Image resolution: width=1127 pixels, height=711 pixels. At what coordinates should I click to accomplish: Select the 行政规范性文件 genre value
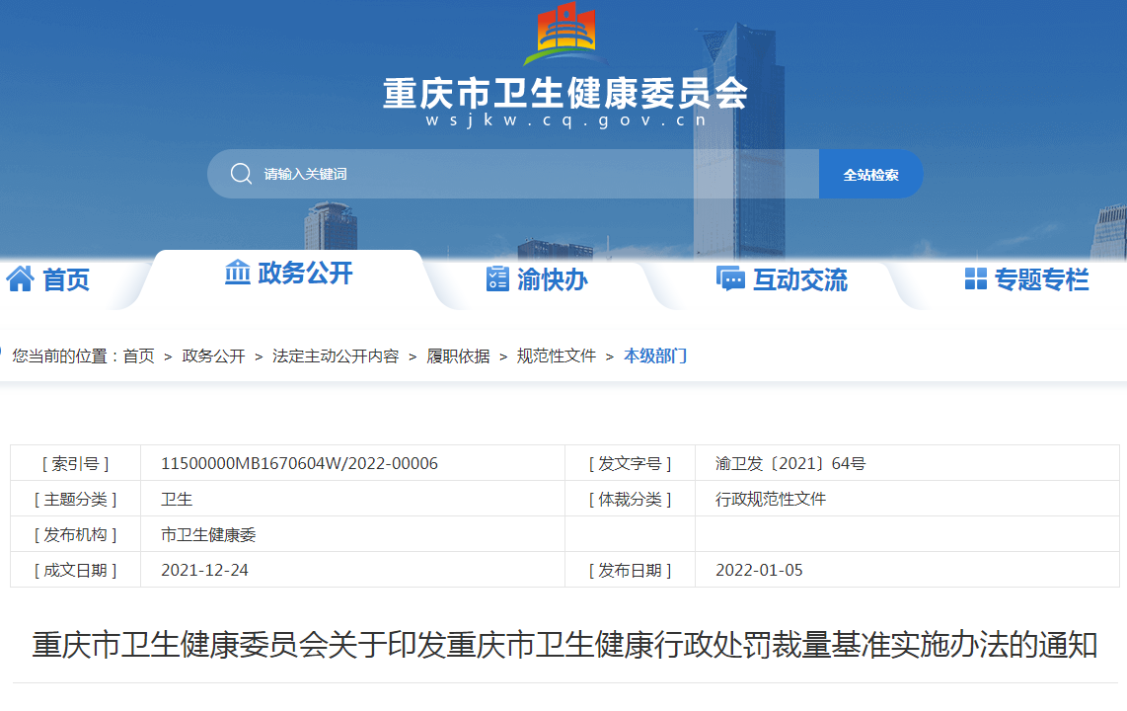click(771, 499)
